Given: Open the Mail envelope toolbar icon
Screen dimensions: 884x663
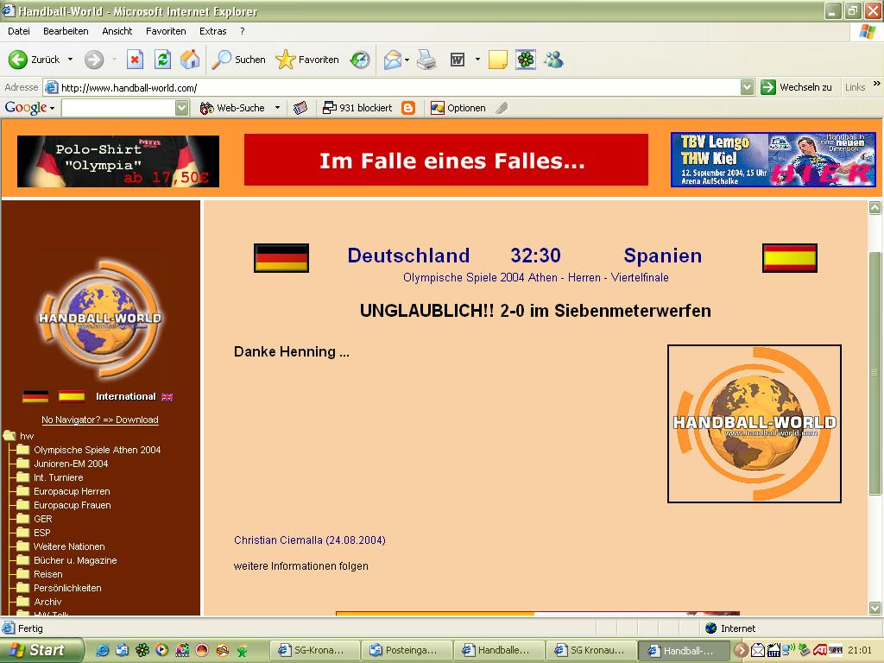Looking at the screenshot, I should tap(393, 60).
